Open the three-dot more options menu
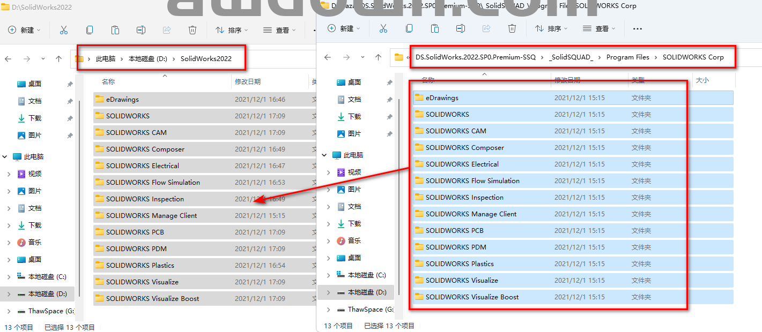Screen dimensions: 762x332 (x=638, y=29)
